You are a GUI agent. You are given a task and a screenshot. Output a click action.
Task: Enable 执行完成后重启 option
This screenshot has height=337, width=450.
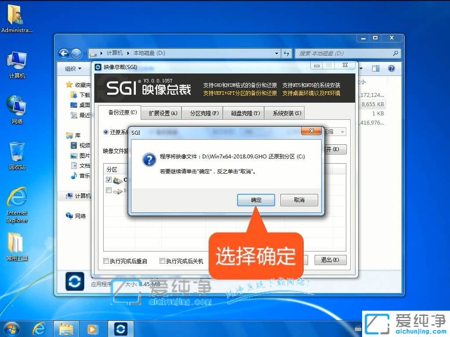105,260
